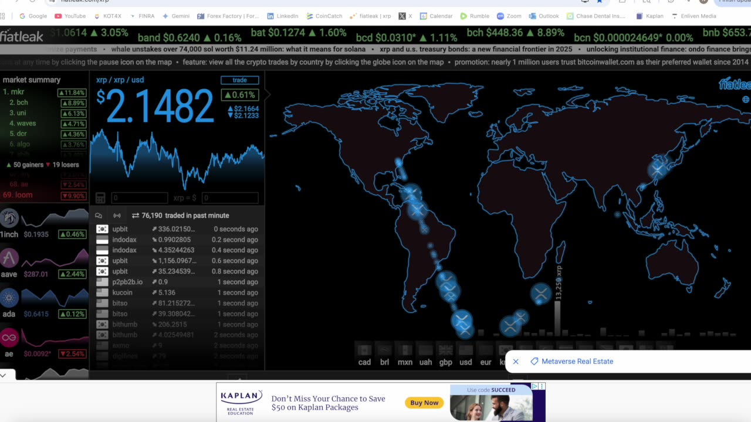Dismiss the Metaverse Real Estate popup
Image resolution: width=751 pixels, height=422 pixels.
(516, 362)
